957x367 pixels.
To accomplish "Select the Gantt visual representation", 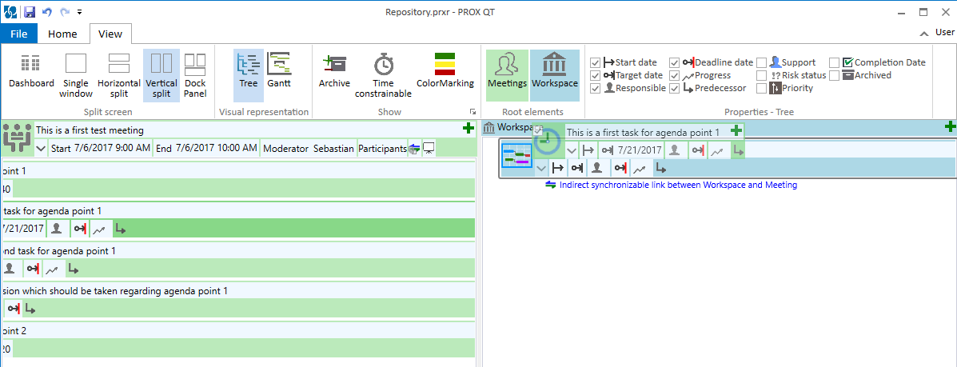I will pyautogui.click(x=279, y=71).
